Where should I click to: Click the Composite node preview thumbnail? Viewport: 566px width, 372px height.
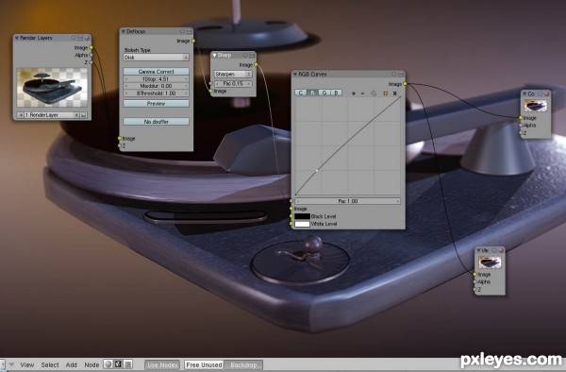[535, 106]
